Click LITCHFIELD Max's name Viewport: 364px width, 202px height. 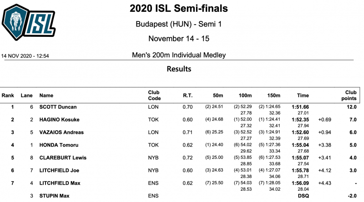coord(60,183)
